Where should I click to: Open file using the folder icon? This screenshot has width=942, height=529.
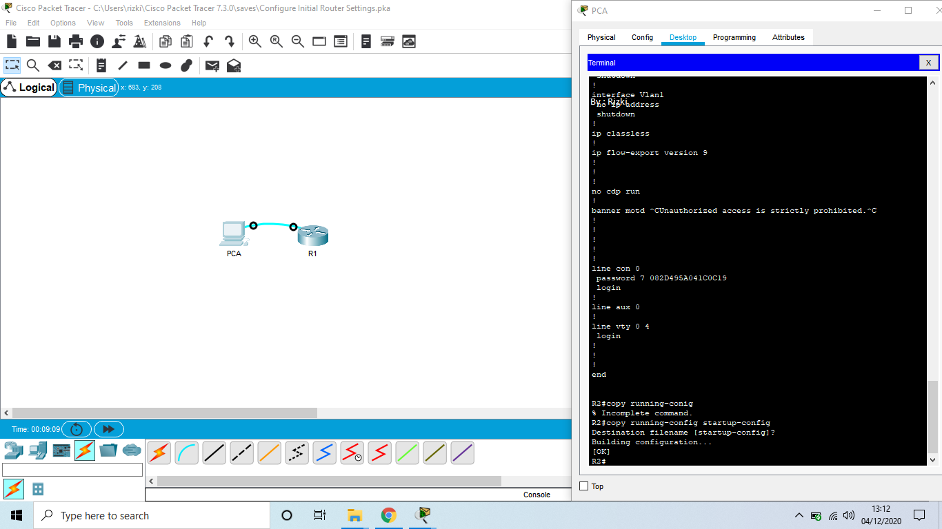point(33,41)
